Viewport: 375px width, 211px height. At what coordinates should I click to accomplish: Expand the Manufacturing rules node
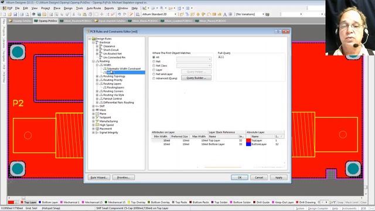coord(94,121)
